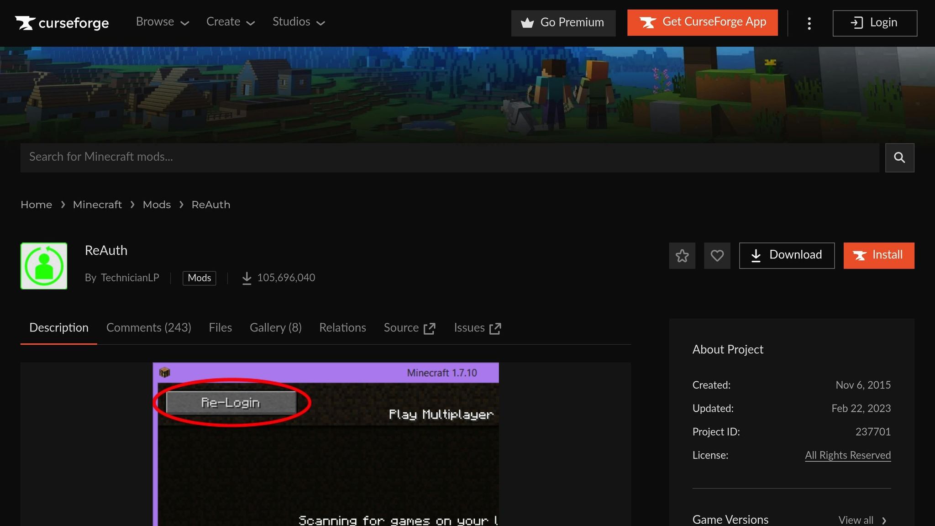This screenshot has width=935, height=526.
Task: Go to Minecraft breadcrumb
Action: pyautogui.click(x=97, y=205)
